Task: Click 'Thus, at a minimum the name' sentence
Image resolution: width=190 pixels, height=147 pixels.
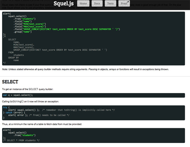Action: pyautogui.click(x=42, y=124)
